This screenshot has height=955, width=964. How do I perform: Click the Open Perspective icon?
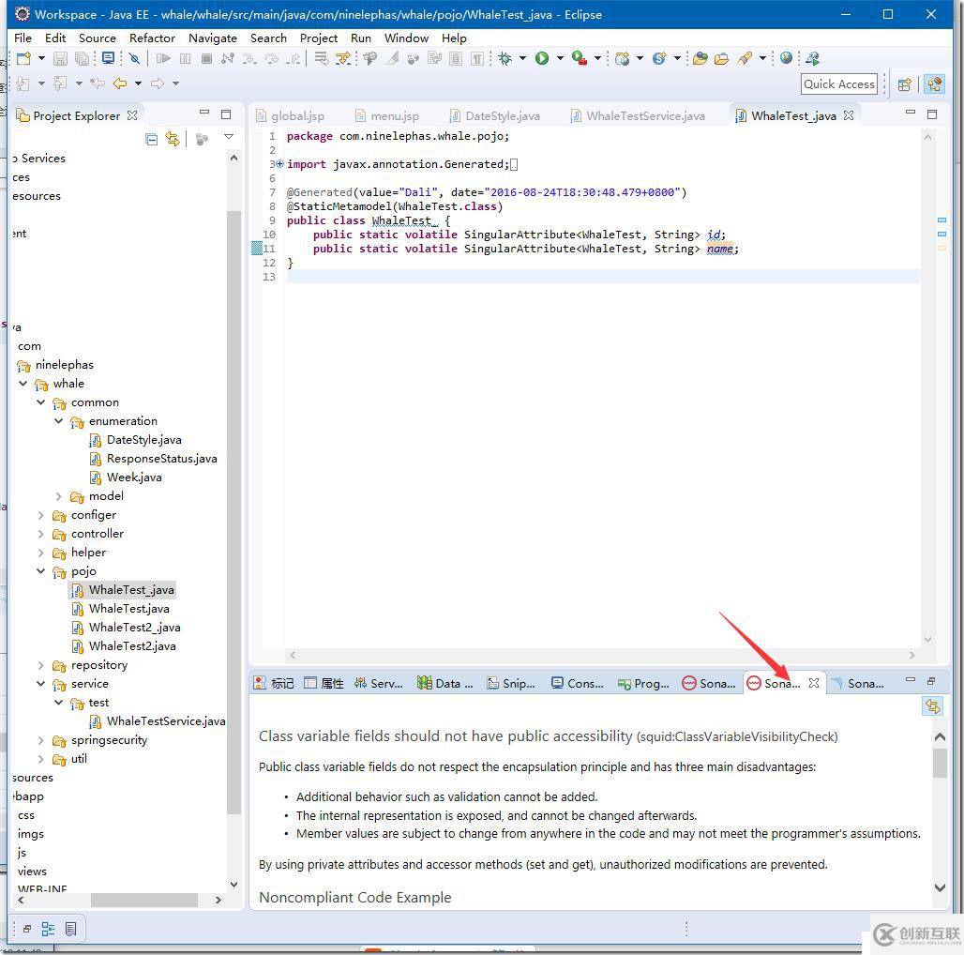tap(904, 84)
